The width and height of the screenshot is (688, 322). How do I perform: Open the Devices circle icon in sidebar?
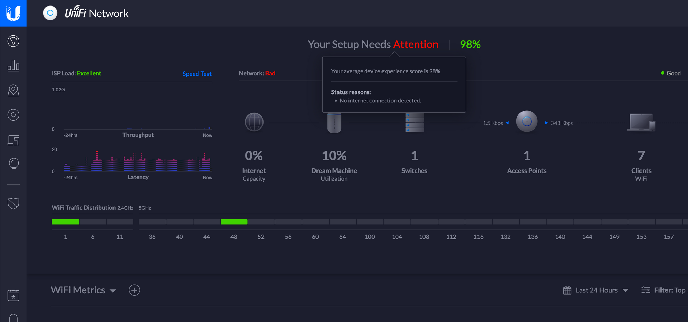pos(13,115)
